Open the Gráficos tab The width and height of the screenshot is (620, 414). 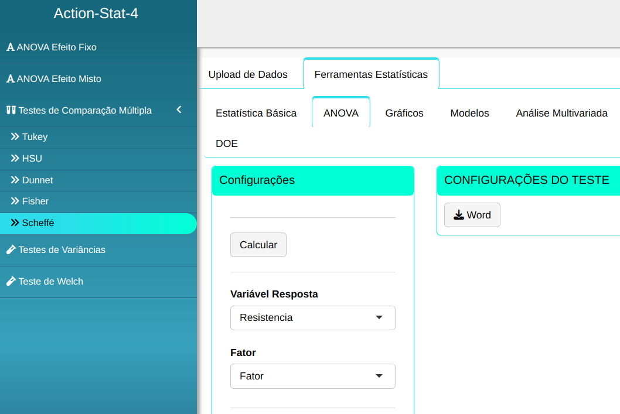404,113
